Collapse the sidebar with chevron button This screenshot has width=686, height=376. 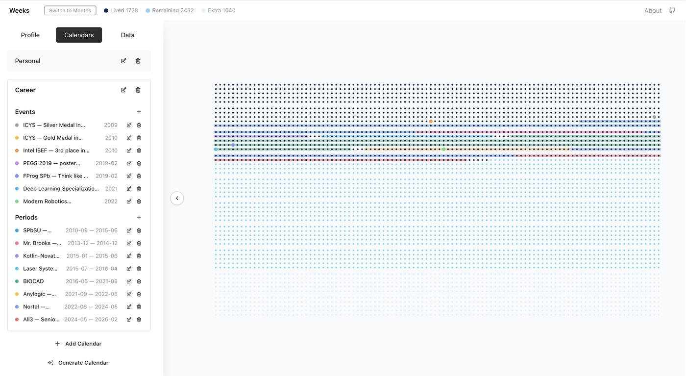pos(177,198)
